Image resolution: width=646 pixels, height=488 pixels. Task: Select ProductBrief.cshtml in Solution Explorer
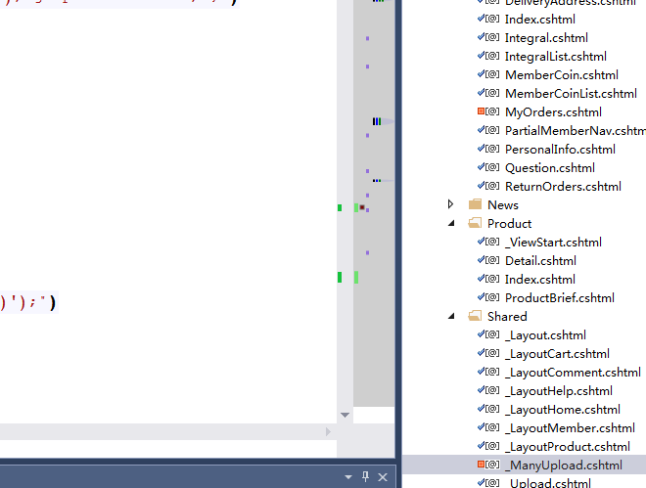tap(559, 297)
